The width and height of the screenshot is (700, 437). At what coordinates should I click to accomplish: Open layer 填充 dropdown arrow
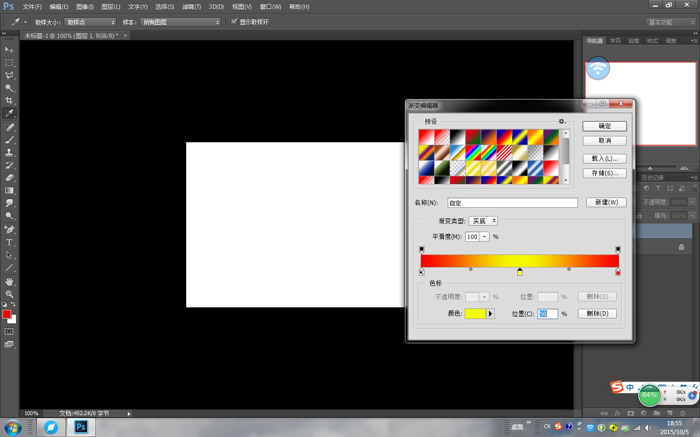click(x=693, y=216)
